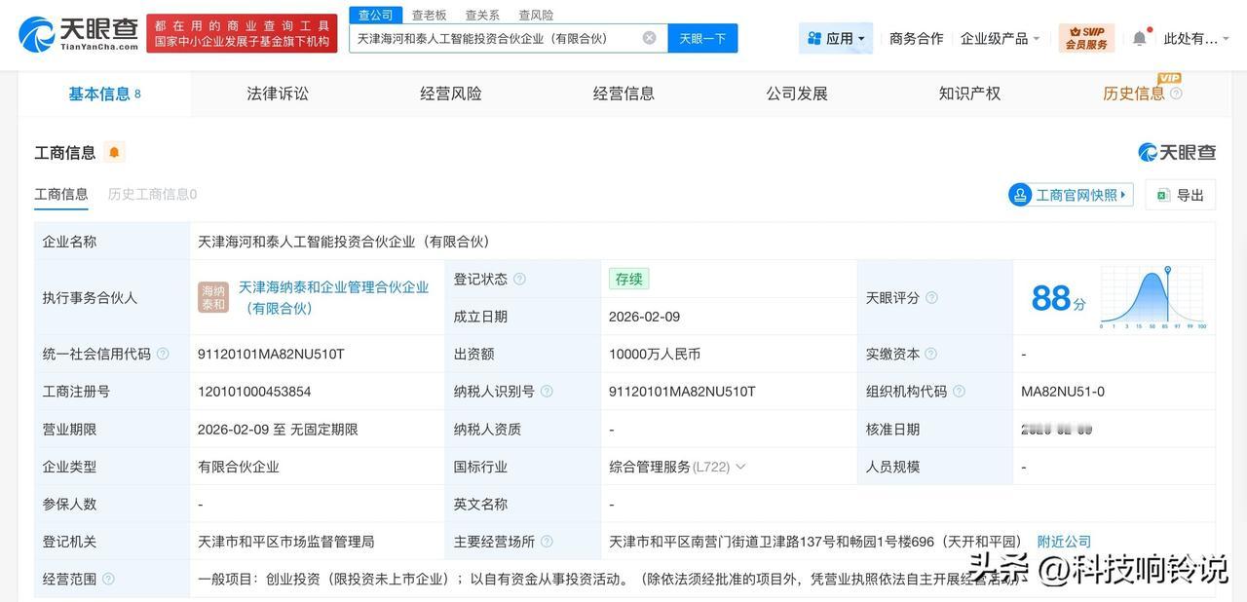Select the 查风险 search tab
Viewport: 1247px width, 602px height.
click(536, 15)
